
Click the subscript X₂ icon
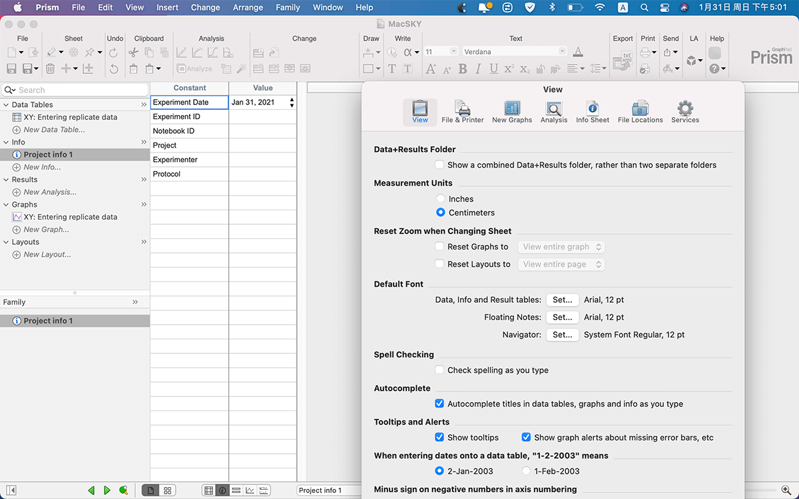coord(525,69)
